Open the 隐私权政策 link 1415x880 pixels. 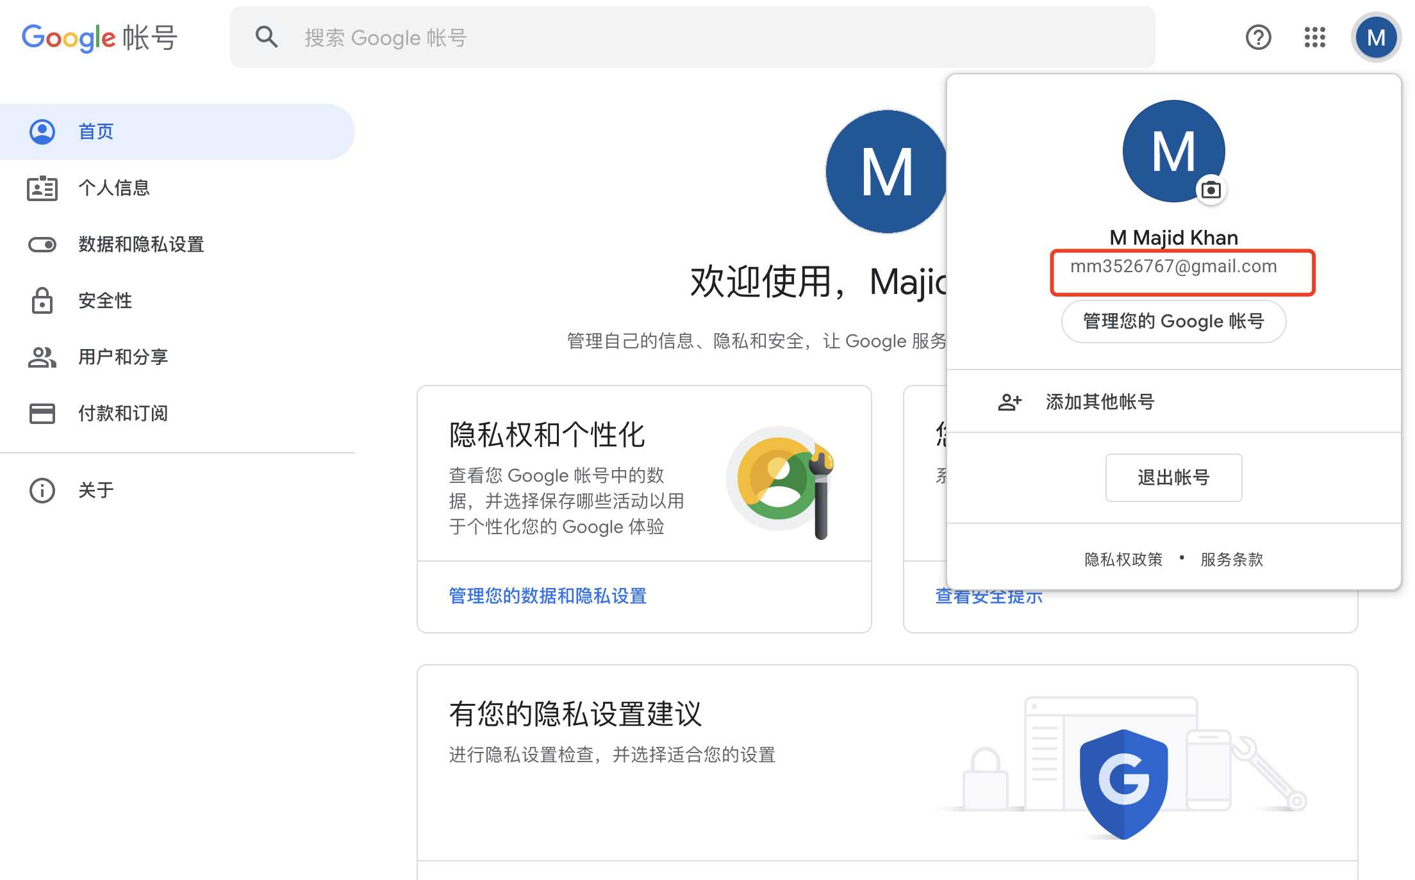pos(1123,560)
